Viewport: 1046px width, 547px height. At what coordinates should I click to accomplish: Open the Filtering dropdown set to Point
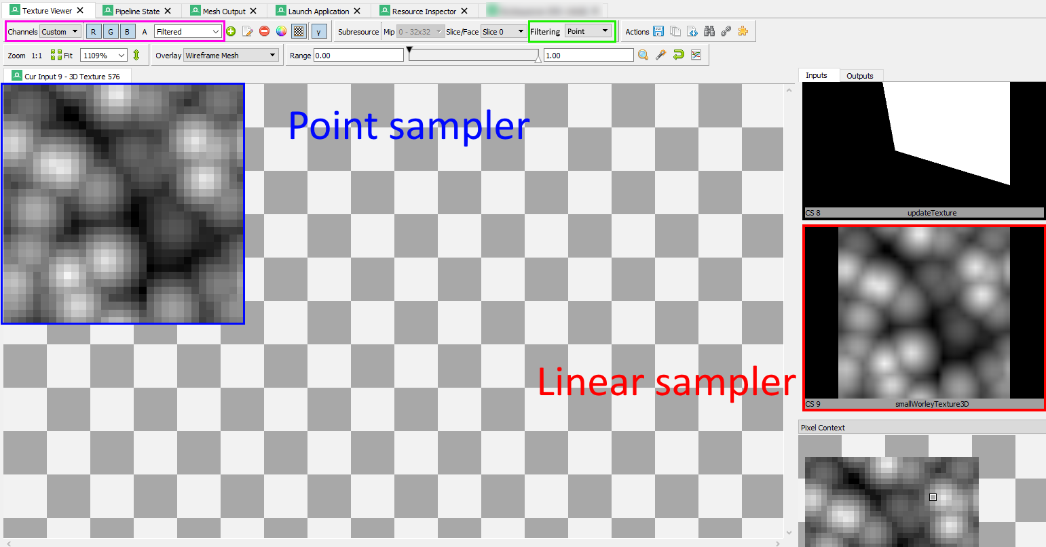tap(589, 31)
